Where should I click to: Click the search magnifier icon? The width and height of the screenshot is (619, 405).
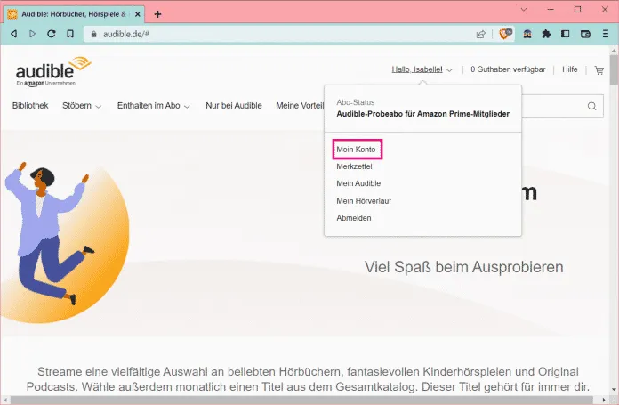click(x=591, y=106)
